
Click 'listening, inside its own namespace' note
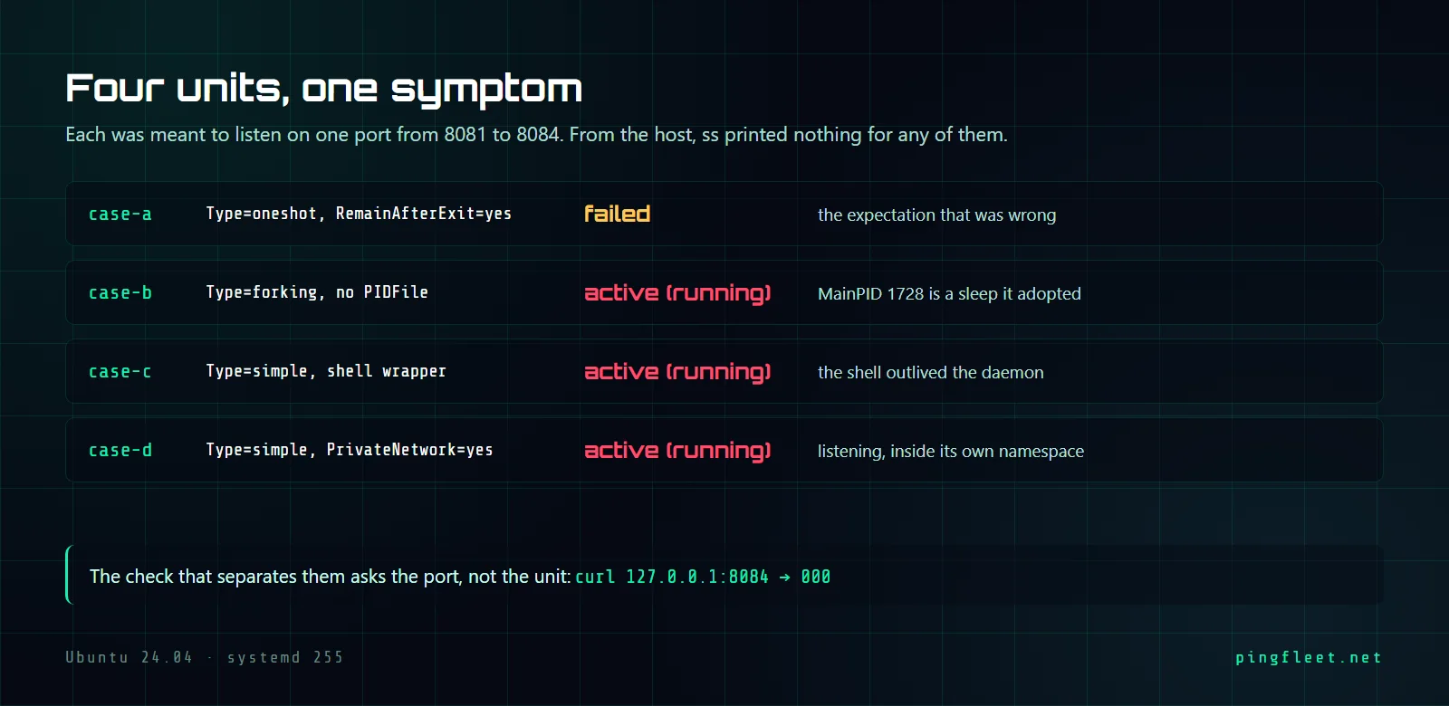click(951, 451)
